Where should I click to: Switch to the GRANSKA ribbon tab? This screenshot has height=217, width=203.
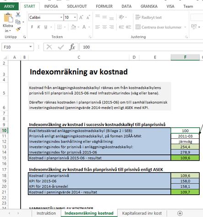pos(149,6)
